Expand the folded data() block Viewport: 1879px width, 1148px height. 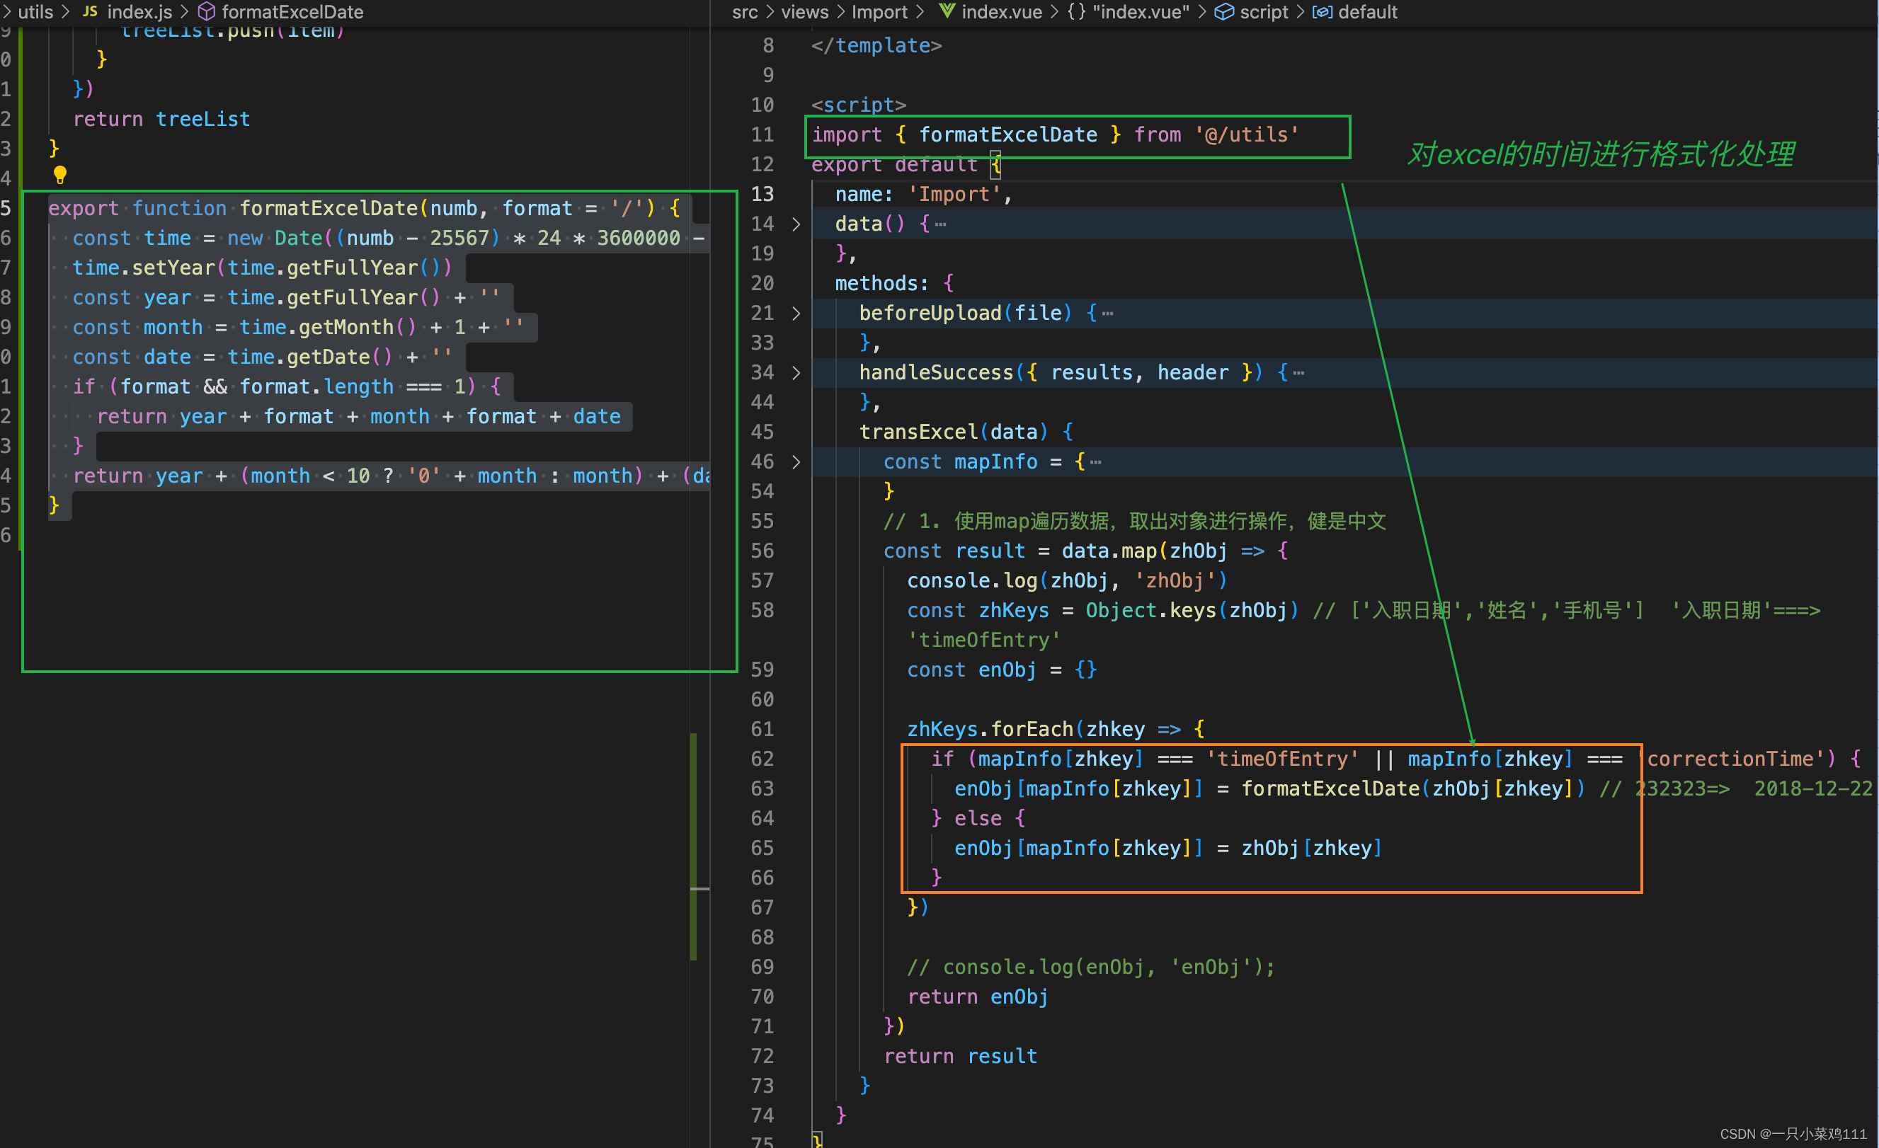[x=796, y=224]
